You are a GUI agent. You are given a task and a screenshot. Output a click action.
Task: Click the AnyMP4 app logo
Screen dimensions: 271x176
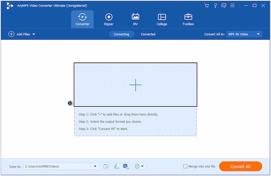tap(9, 6)
